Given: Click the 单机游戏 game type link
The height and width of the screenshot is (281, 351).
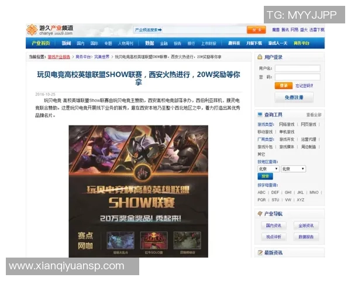Looking at the screenshot, I should click(287, 132).
